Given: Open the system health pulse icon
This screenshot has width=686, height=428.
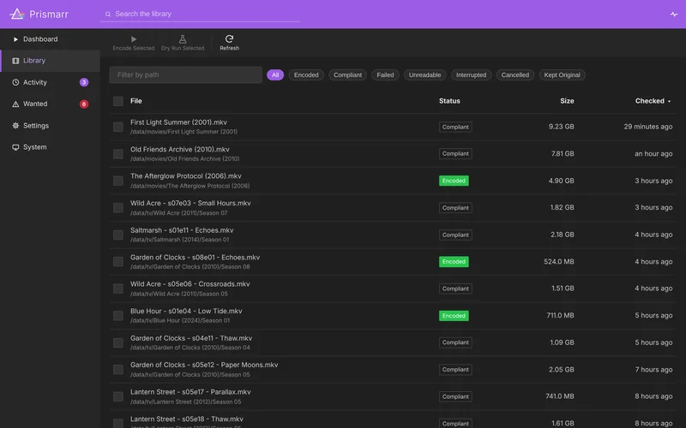Looking at the screenshot, I should [674, 14].
